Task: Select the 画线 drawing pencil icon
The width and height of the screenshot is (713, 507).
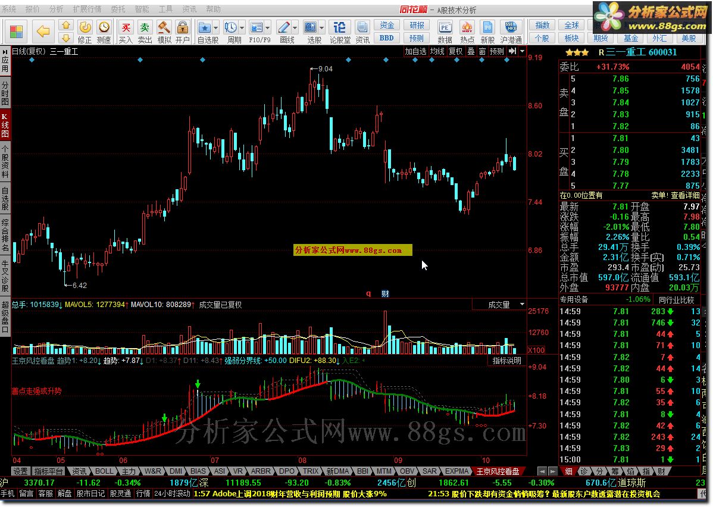Action: click(x=284, y=28)
